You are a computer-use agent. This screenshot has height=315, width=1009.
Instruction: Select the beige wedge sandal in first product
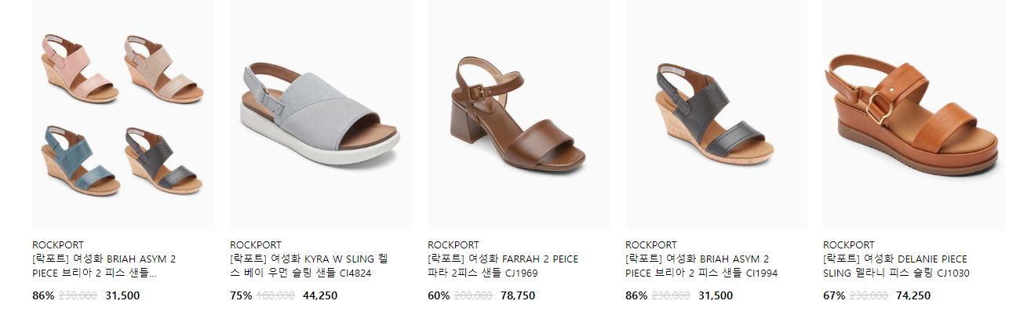pyautogui.click(x=164, y=68)
